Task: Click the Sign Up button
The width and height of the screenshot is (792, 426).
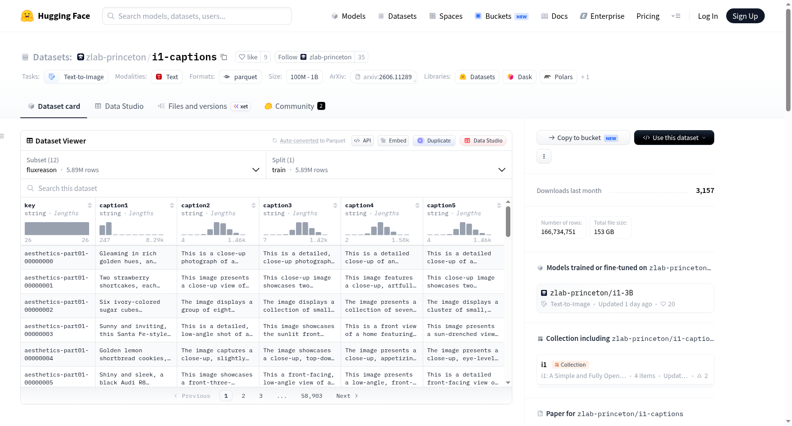Action: point(745,16)
